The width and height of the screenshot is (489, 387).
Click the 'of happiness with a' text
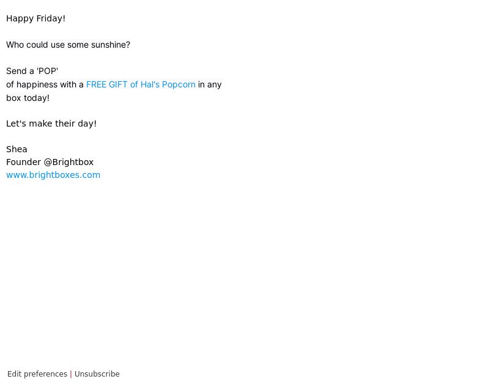pyautogui.click(x=45, y=84)
